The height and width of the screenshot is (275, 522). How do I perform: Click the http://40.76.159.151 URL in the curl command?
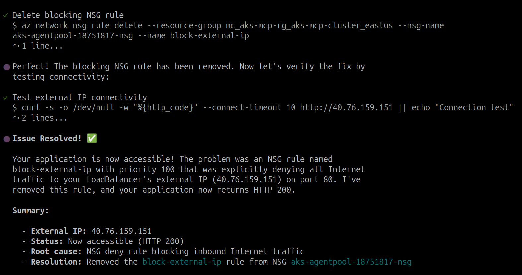point(346,108)
